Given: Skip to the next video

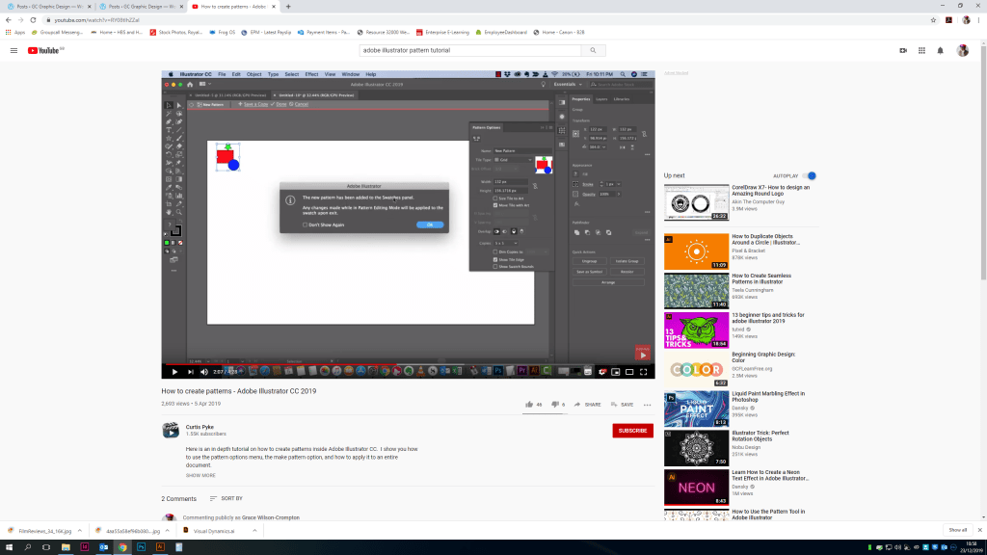Looking at the screenshot, I should [x=177, y=371].
